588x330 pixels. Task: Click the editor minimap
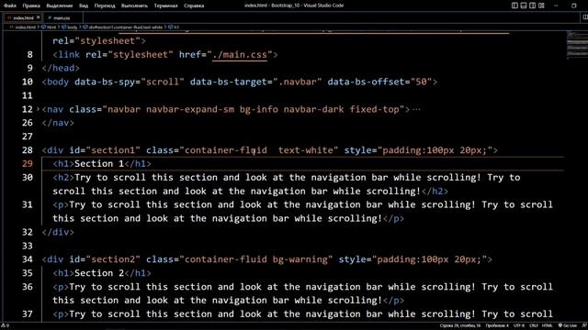[577, 45]
